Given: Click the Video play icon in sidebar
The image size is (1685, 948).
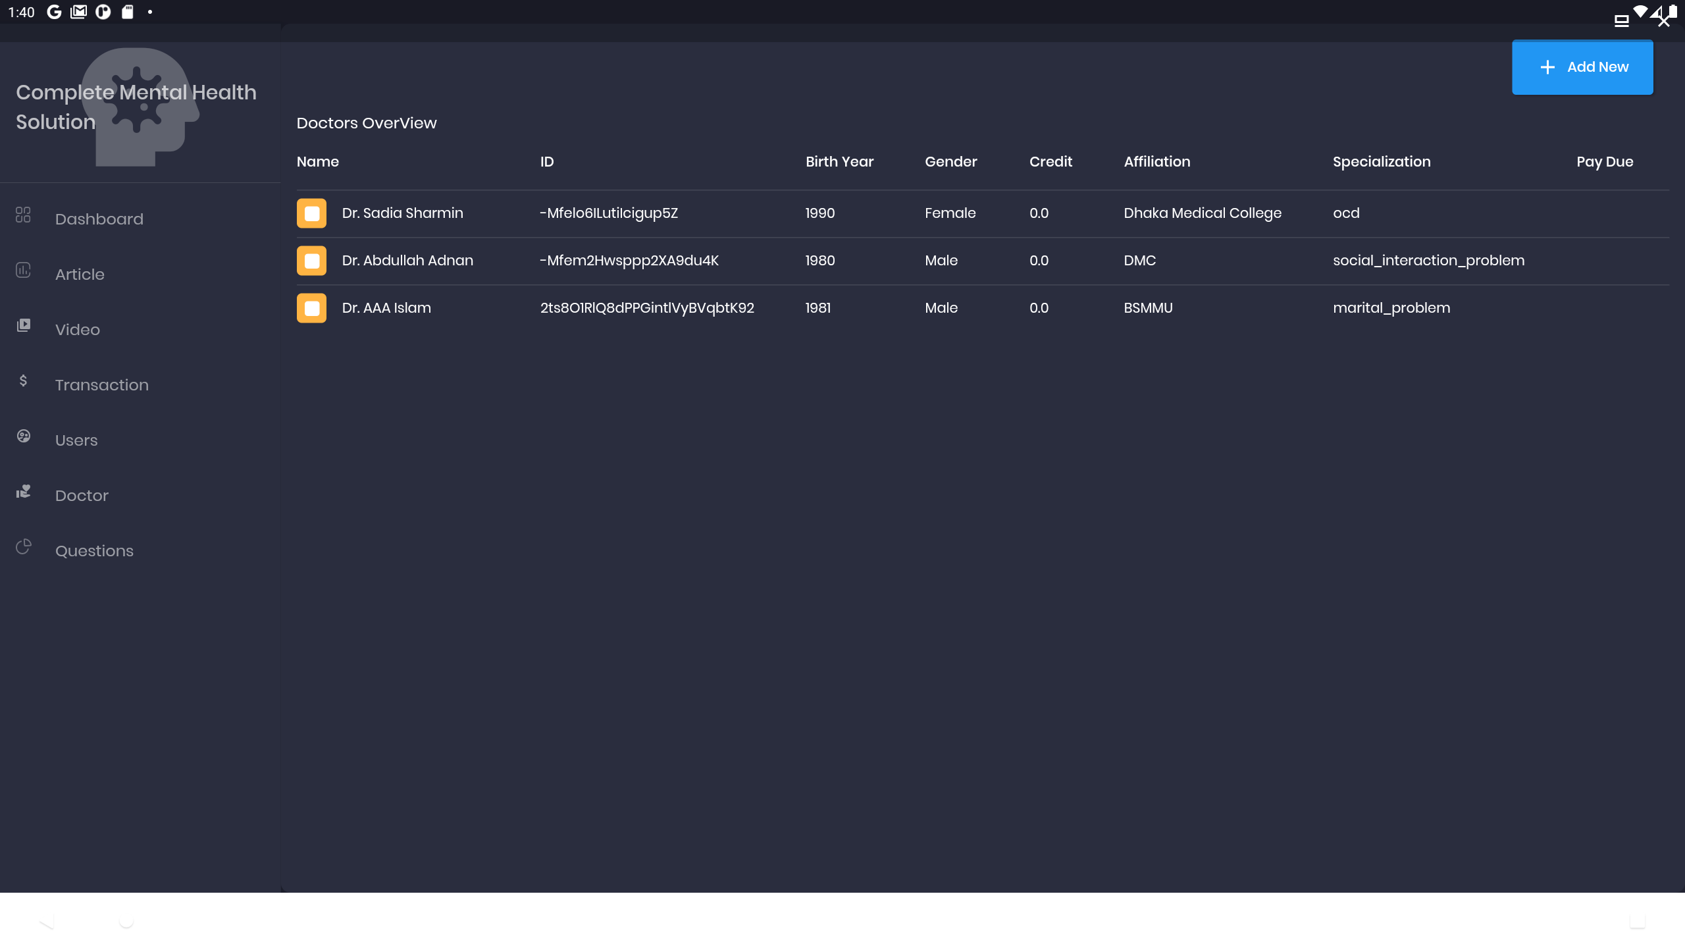Looking at the screenshot, I should (x=23, y=325).
